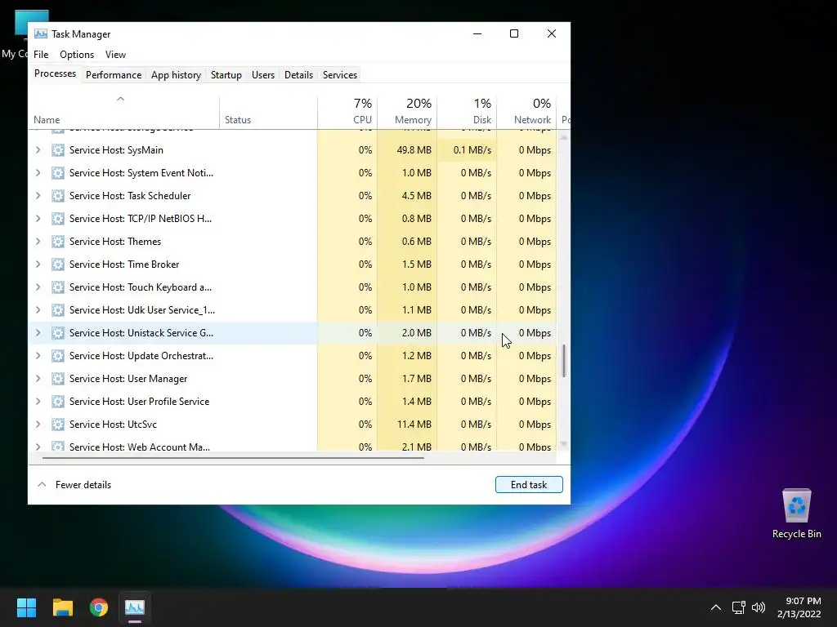Sort processes by Name column
The image size is (837, 627).
123,111
